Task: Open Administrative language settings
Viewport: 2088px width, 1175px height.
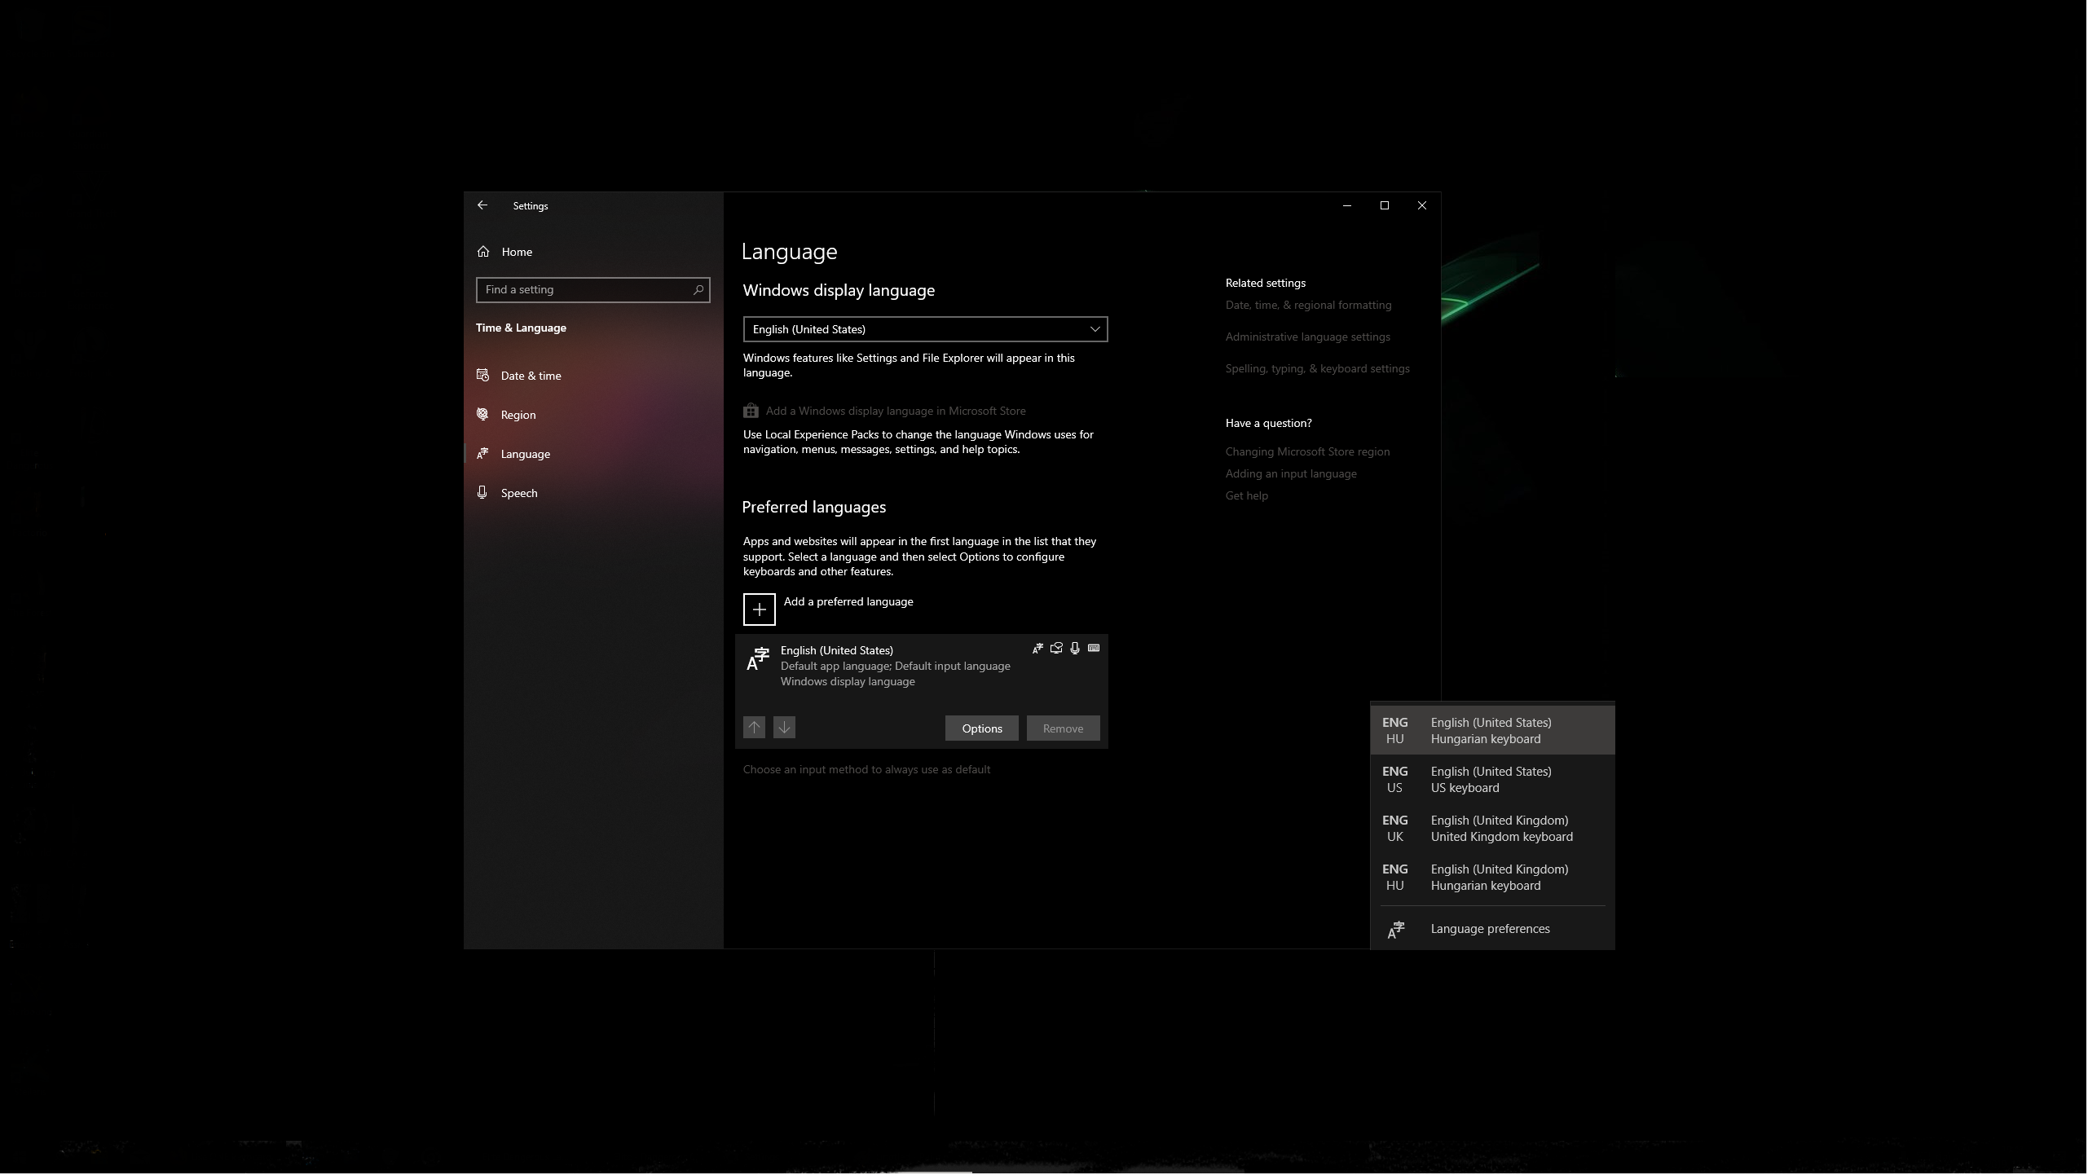Action: coord(1309,337)
